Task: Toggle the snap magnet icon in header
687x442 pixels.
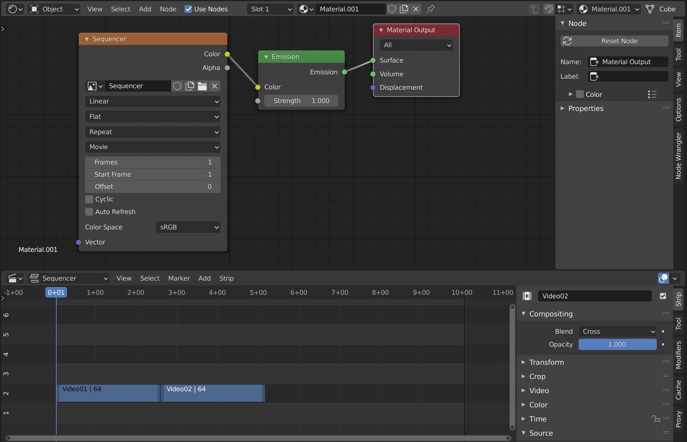Action: (x=548, y=9)
